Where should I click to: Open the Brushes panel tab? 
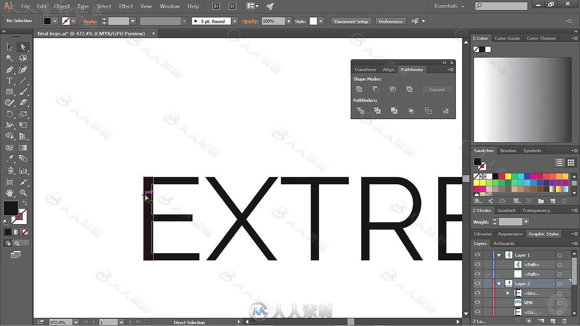pyautogui.click(x=508, y=151)
